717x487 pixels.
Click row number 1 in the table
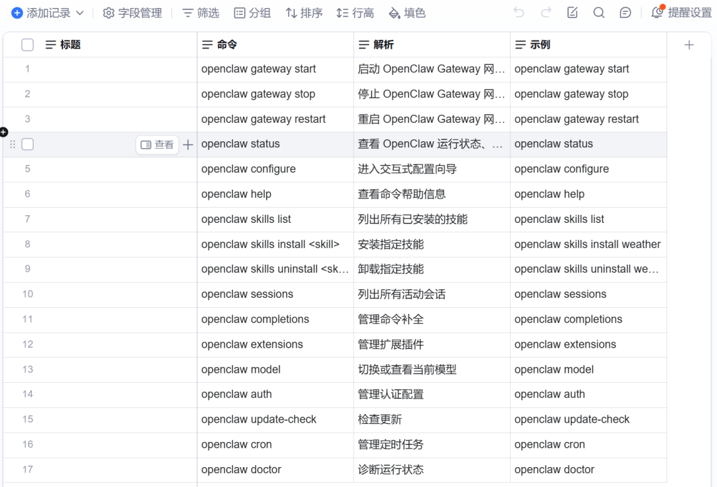pos(27,70)
